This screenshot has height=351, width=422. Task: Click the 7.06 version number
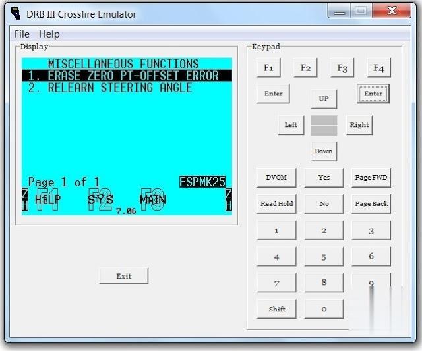[126, 211]
